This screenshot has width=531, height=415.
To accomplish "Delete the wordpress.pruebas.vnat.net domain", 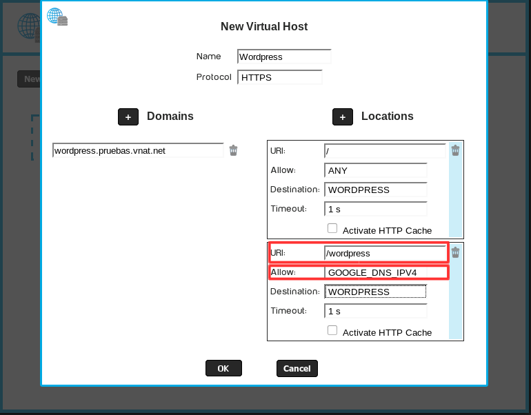I will coord(233,150).
